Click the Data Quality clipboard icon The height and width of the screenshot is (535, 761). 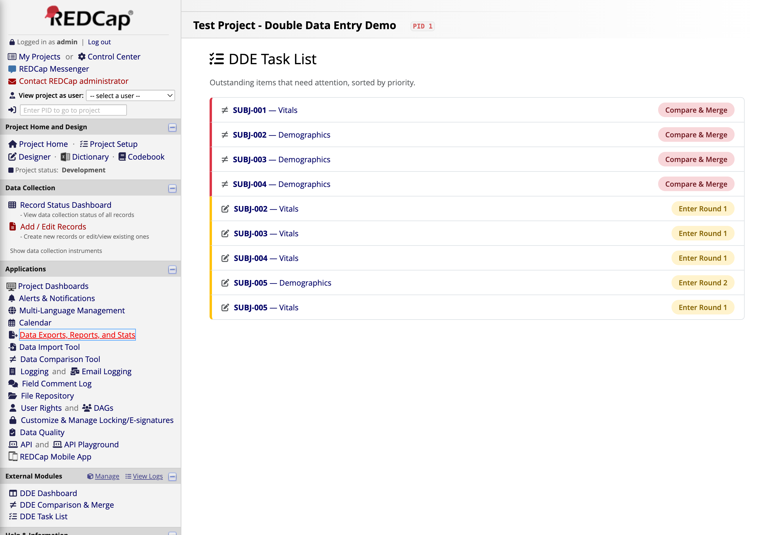click(12, 432)
